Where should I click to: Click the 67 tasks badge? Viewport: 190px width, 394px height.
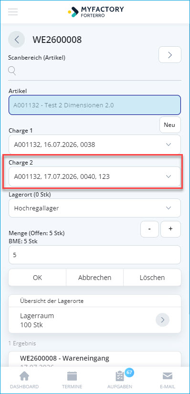(129, 372)
